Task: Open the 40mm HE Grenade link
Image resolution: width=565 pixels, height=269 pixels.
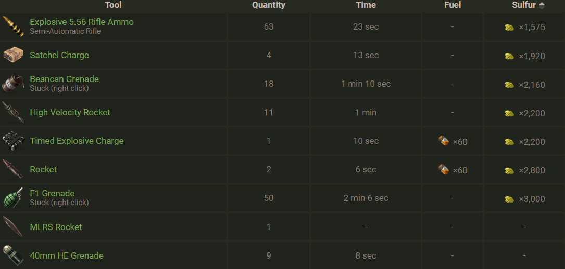Action: [67, 255]
